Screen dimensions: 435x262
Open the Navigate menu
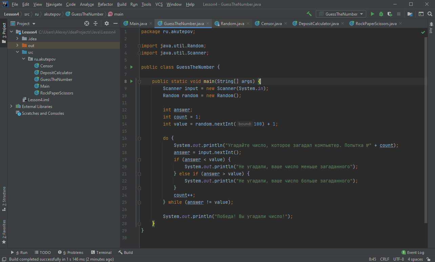pos(54,4)
